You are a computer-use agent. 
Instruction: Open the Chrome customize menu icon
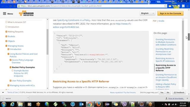tap(188, 6)
